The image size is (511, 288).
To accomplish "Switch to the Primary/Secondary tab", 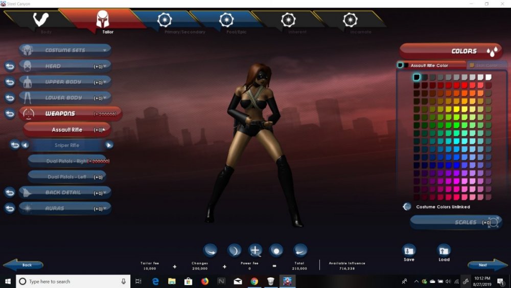I will (164, 21).
